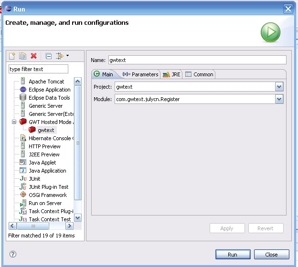Select the Run on Server icon

(23, 203)
